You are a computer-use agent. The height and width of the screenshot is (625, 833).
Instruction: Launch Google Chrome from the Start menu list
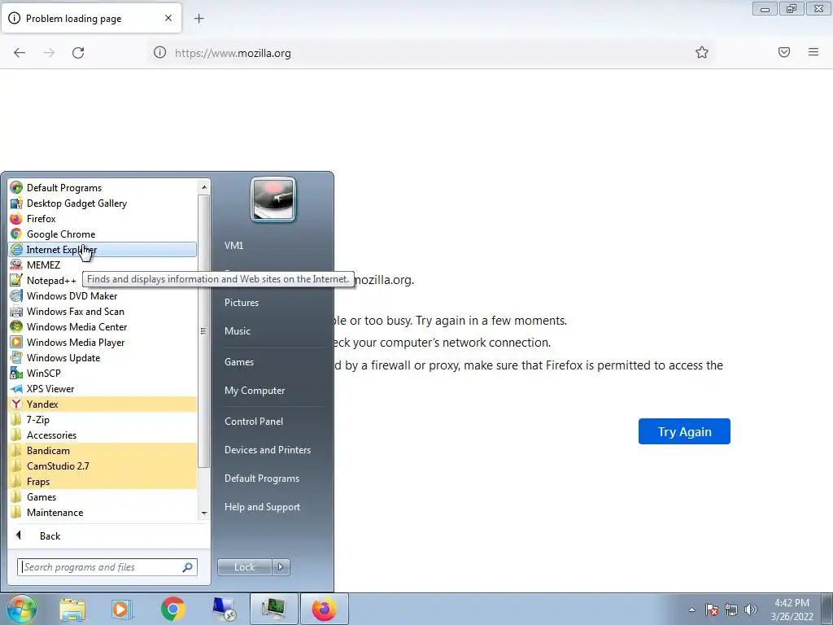[x=102, y=234]
